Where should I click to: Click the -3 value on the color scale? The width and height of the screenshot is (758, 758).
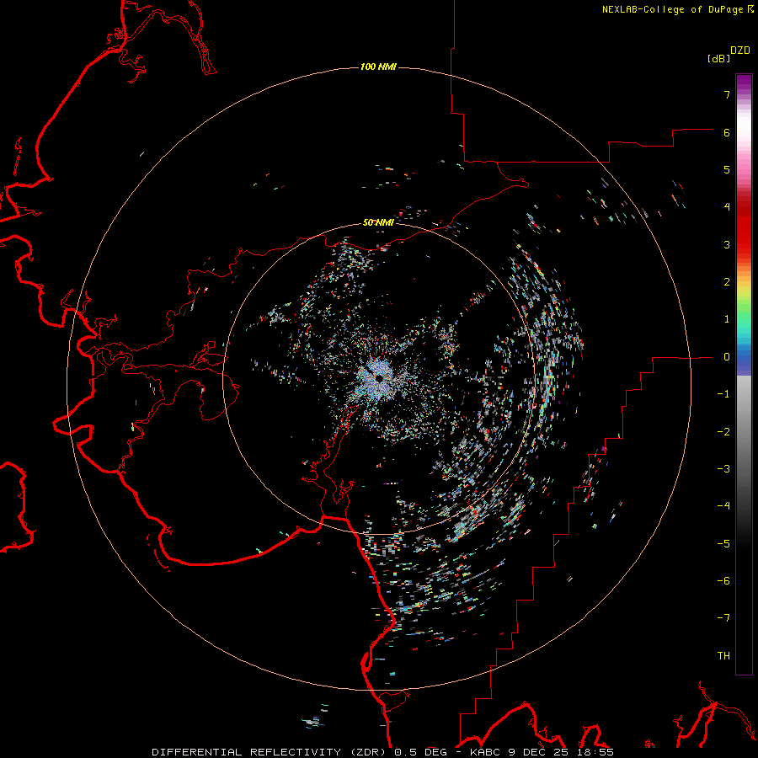(723, 469)
